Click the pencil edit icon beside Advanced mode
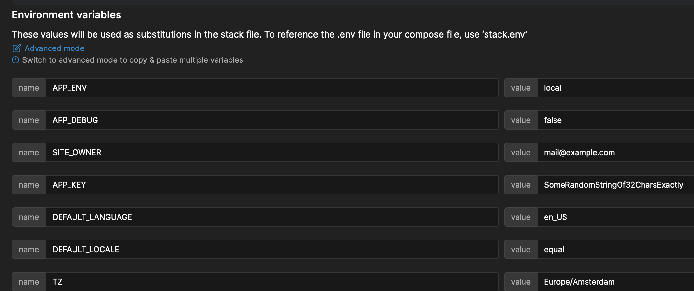The width and height of the screenshot is (694, 291). pyautogui.click(x=17, y=48)
